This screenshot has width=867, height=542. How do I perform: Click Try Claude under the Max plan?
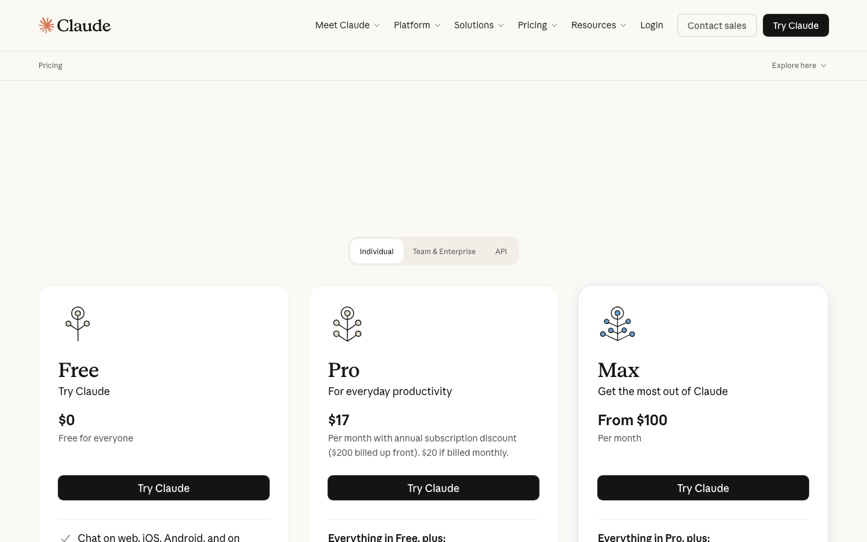point(703,488)
